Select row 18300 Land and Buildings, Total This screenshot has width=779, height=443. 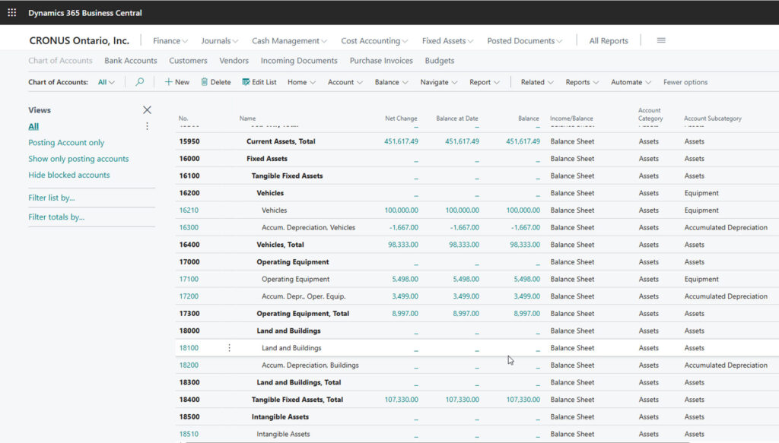[477, 382]
